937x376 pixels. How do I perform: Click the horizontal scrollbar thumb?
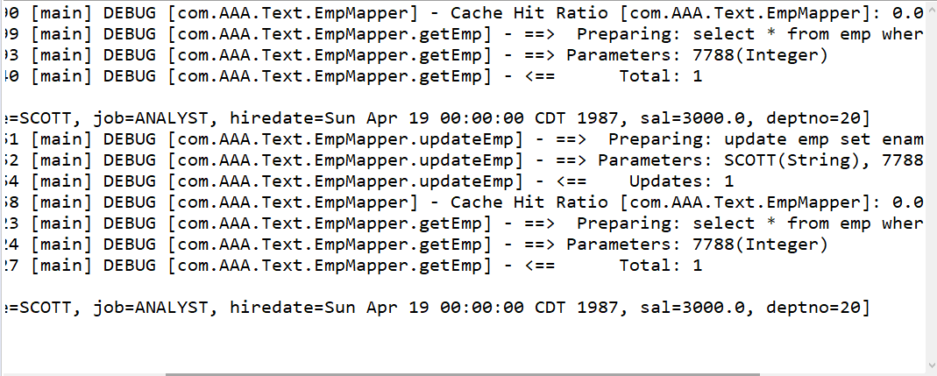point(463,373)
